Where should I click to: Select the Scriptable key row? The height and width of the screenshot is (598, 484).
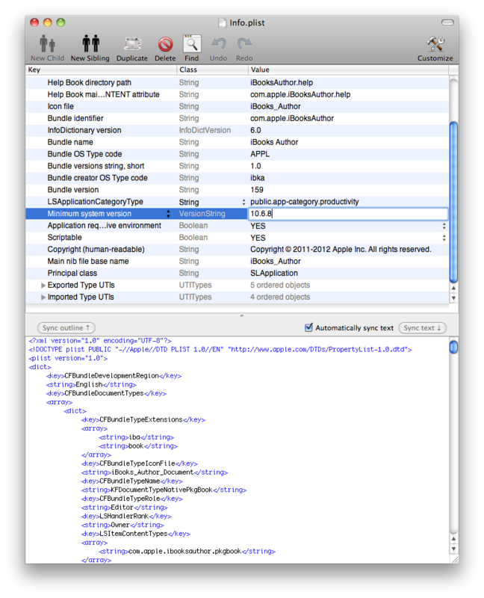[237, 238]
